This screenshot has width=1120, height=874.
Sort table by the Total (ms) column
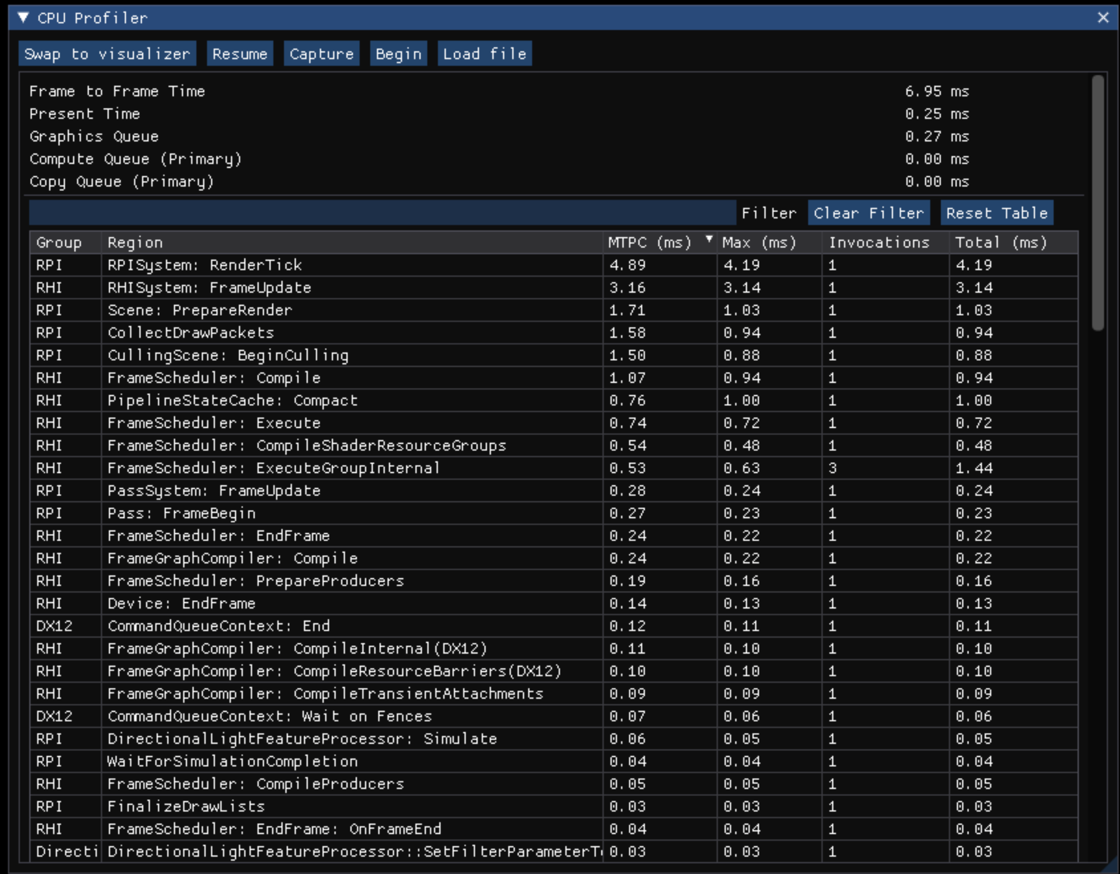pyautogui.click(x=1001, y=243)
